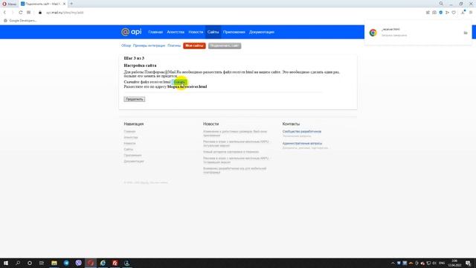Open Сайты in the api menu
Image resolution: width=476 pixels, height=268 pixels.
coord(213,32)
